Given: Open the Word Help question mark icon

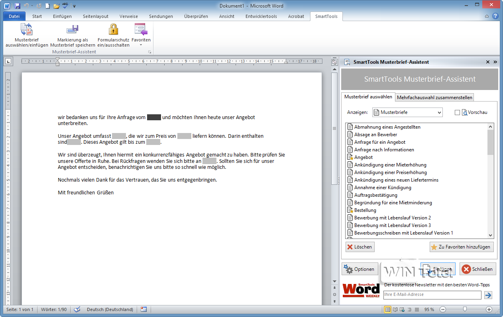Looking at the screenshot, I should coord(495,16).
